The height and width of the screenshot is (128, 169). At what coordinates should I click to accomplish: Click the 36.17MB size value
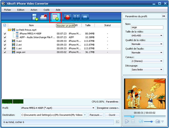(x=90, y=52)
